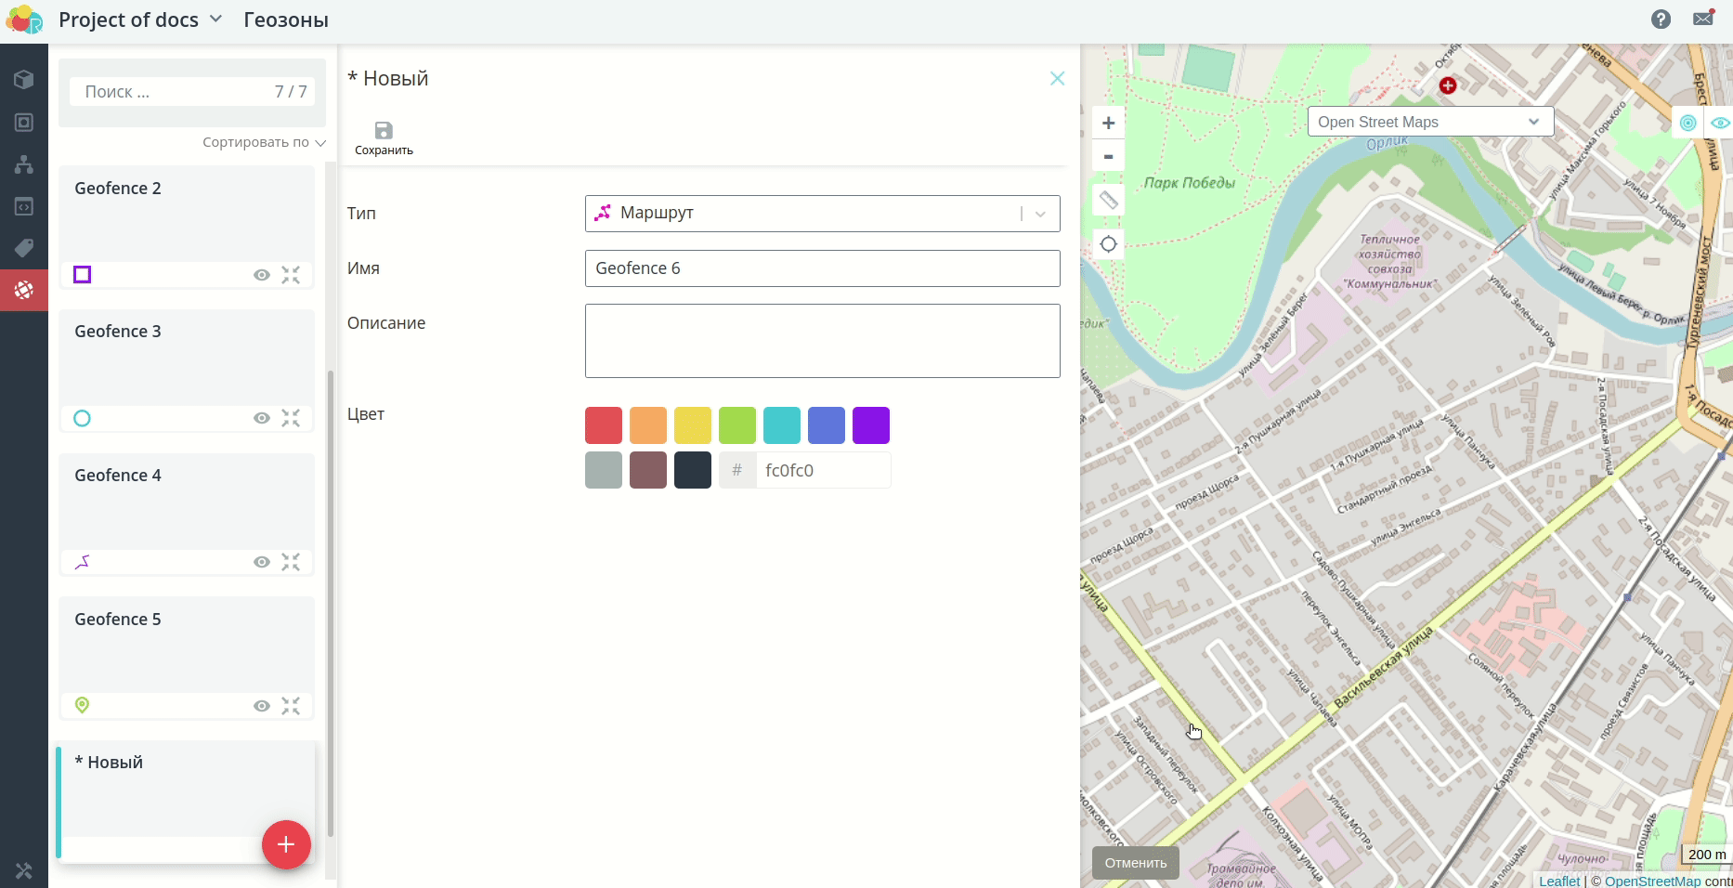Click the Описание text area

pos(823,341)
